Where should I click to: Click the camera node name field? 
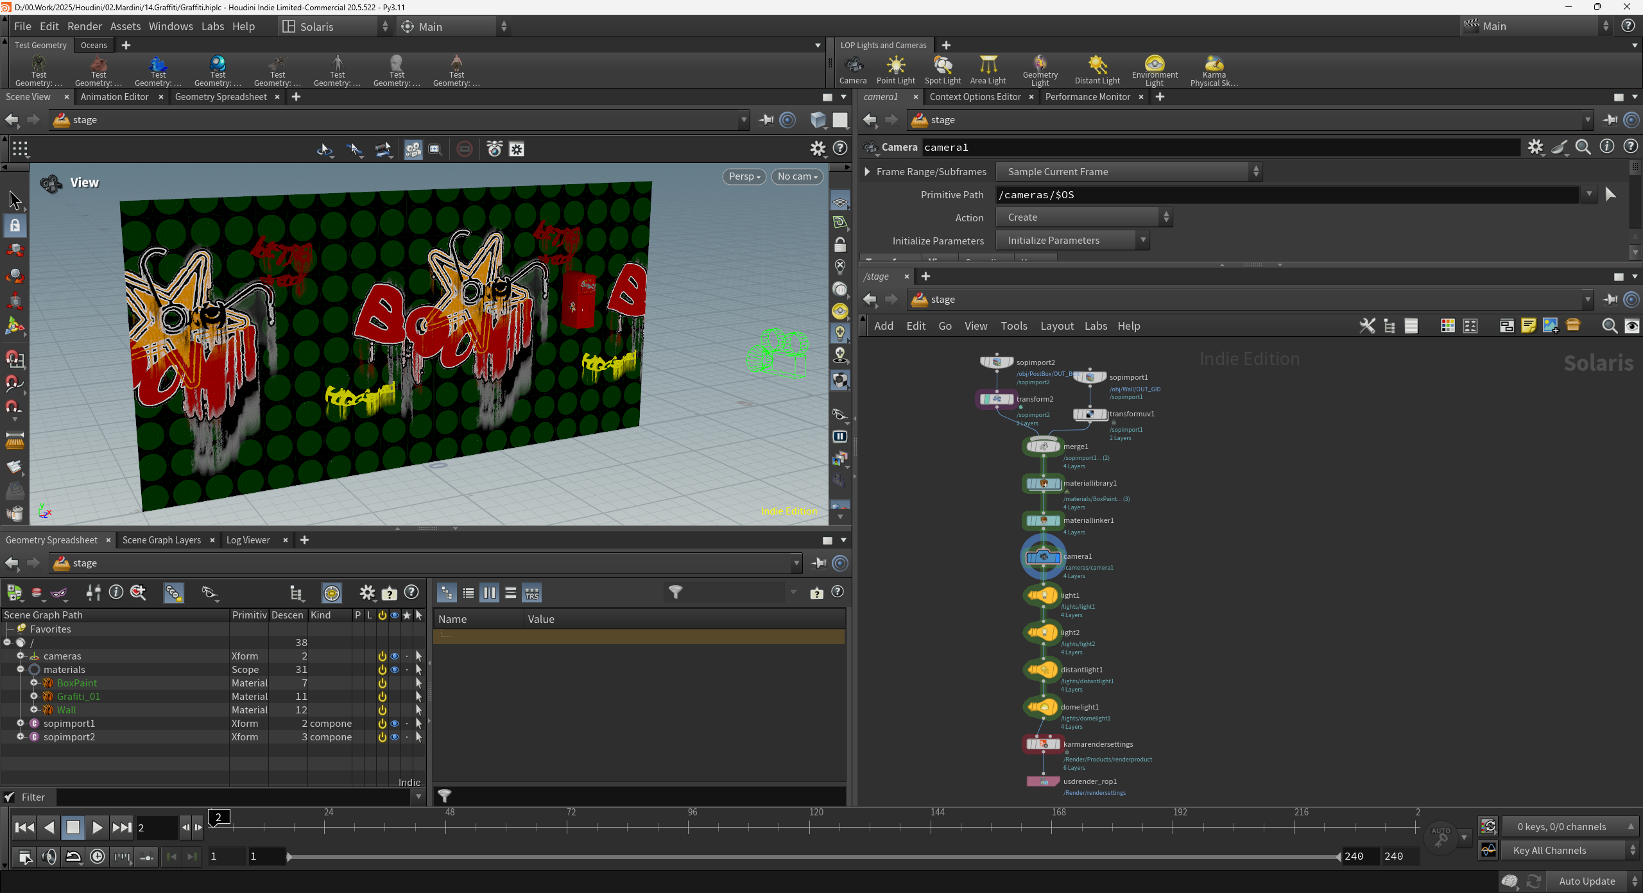coord(1220,148)
